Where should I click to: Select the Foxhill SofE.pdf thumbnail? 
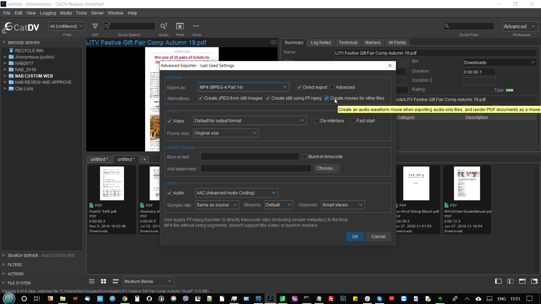coord(112,183)
